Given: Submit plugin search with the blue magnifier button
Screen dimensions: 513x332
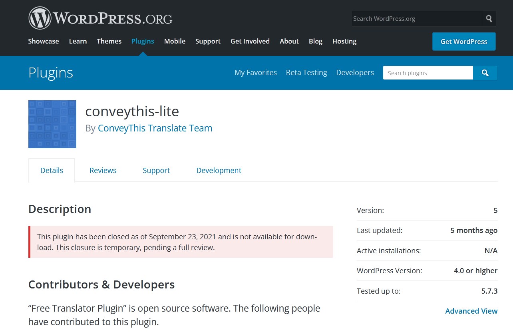Looking at the screenshot, I should pos(485,73).
